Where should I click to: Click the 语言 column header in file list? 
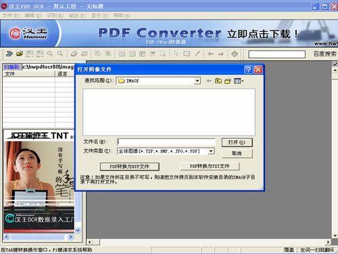tap(65, 74)
